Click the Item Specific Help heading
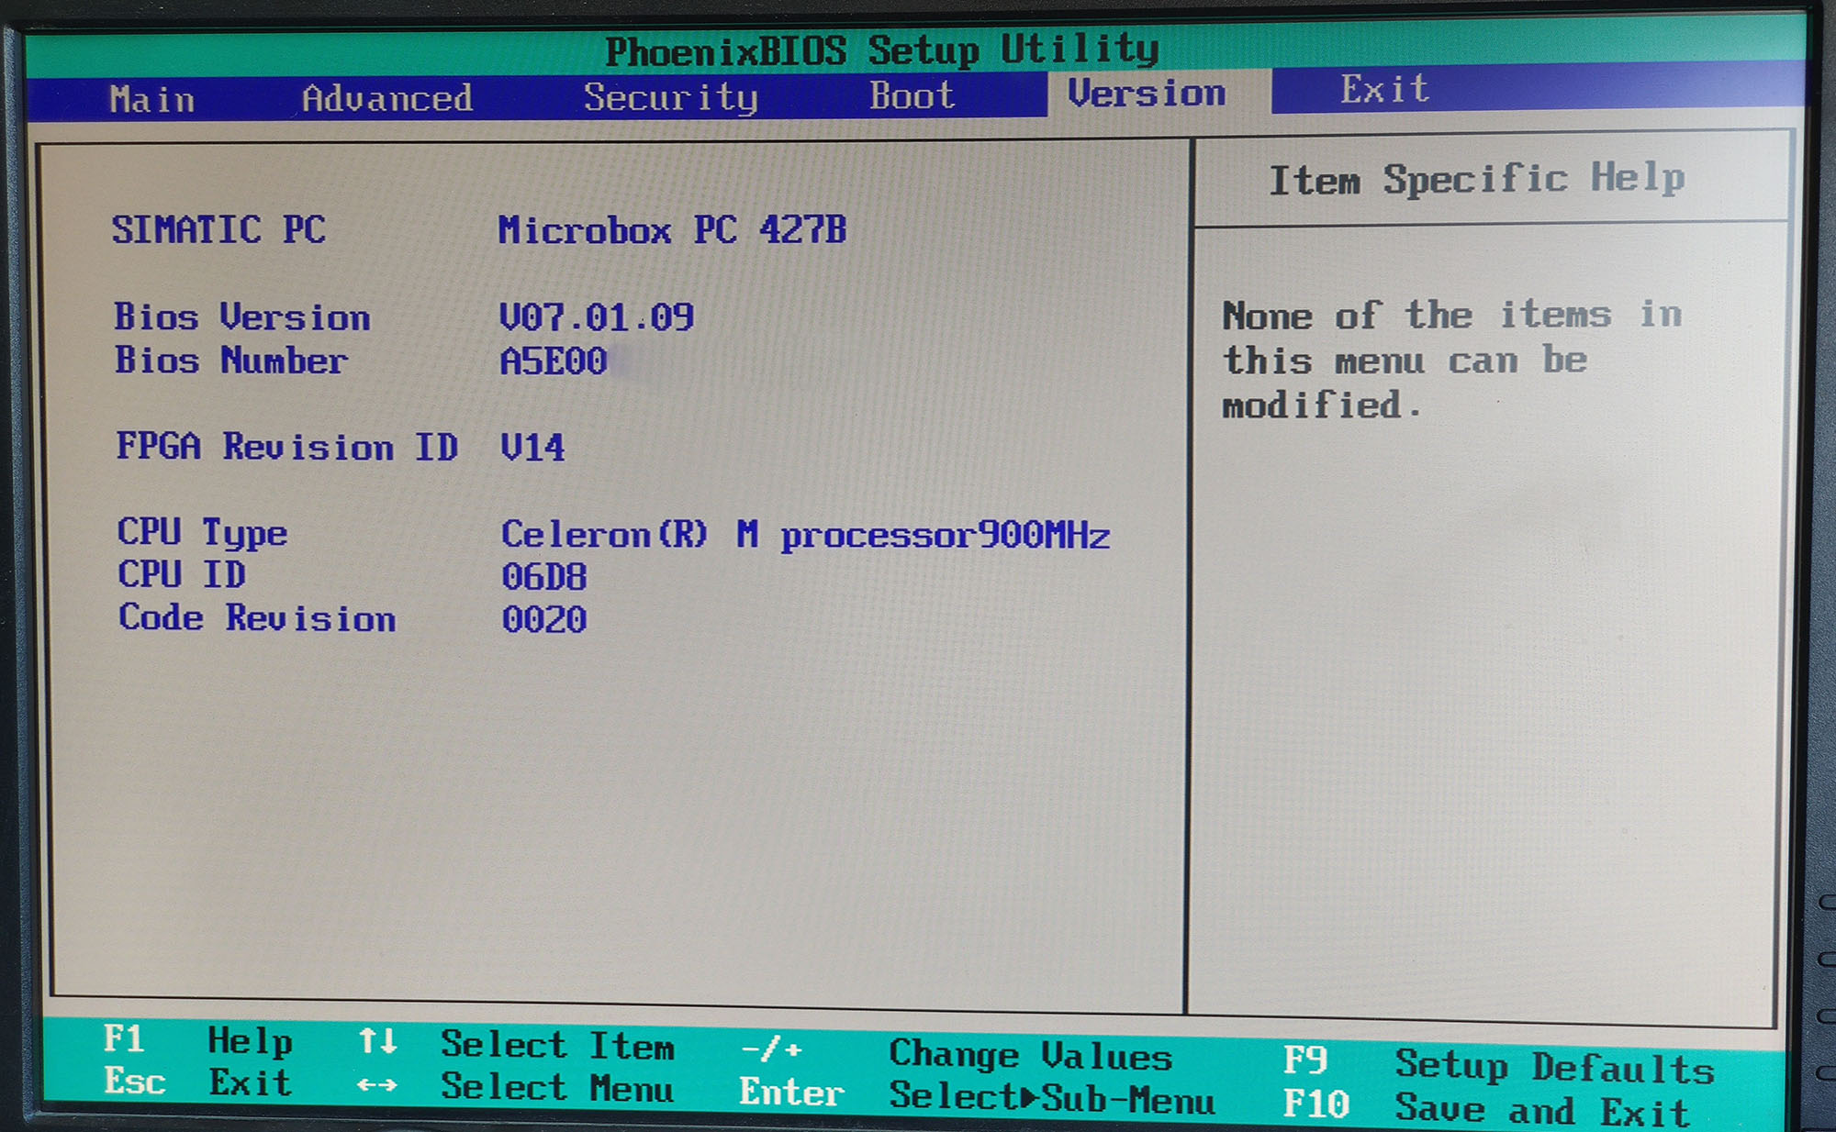Viewport: 1836px width, 1132px height. pos(1477,179)
